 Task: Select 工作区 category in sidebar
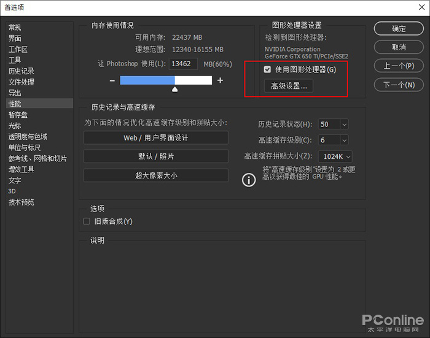18,49
